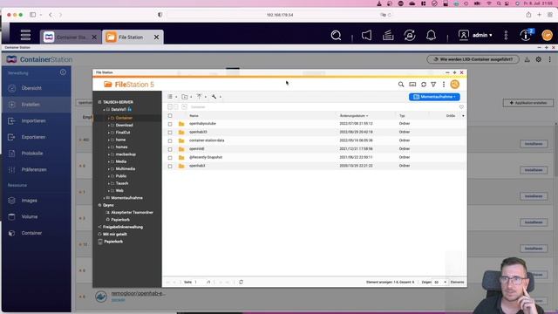Open the QTS megaphone notice icon
Viewport: 558px width, 314px height.
(366, 35)
